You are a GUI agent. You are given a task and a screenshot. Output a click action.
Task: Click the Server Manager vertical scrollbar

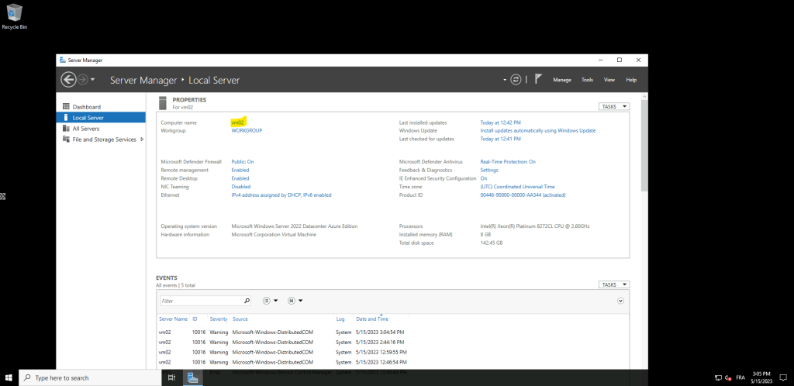pos(644,146)
